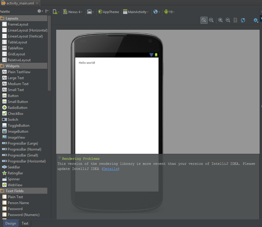Viewport: 262px width, 227px height.
Task: Click the Zoom to Fit icon
Action: (204, 20)
